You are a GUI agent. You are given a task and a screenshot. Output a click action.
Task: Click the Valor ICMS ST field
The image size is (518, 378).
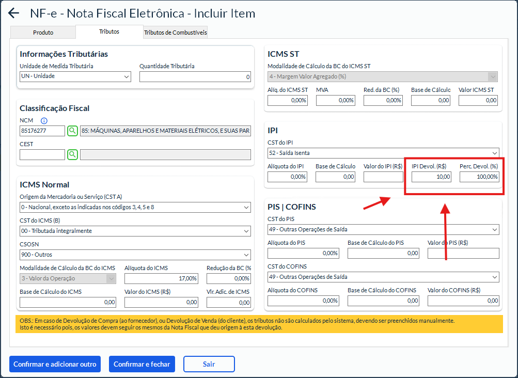478,101
